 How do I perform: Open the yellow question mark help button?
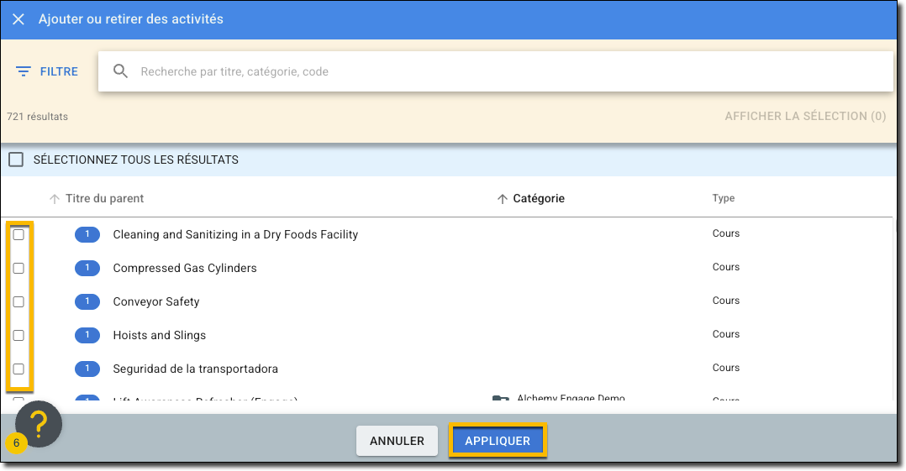(x=39, y=424)
